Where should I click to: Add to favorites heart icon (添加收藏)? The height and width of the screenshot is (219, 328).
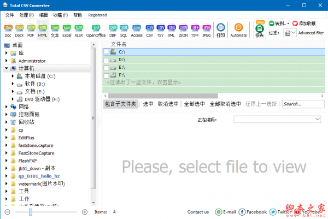point(295,23)
